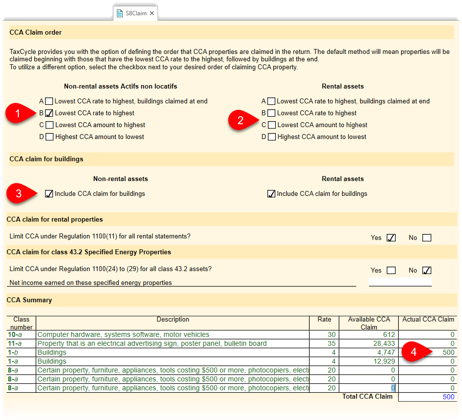Check rental assets option B Lowest CCA rate to highest
Image resolution: width=462 pixels, height=420 pixels.
pos(271,113)
